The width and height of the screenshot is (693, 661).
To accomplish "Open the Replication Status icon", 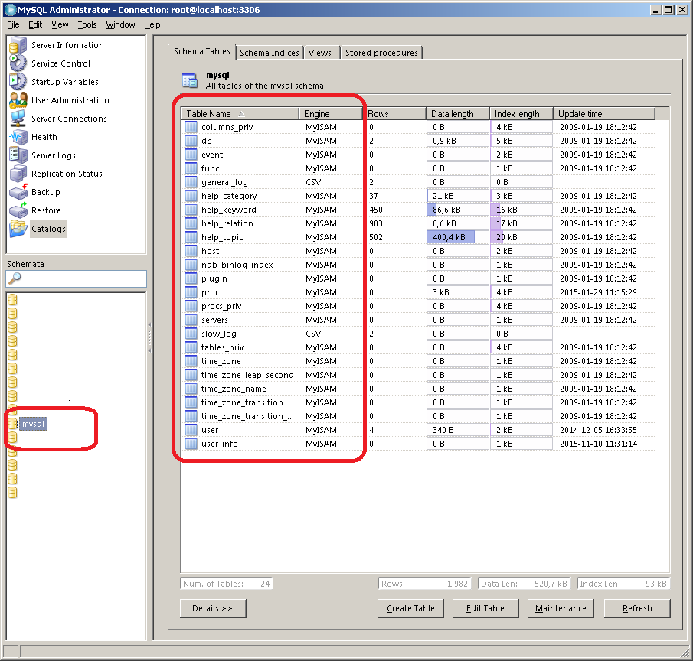I will [x=18, y=174].
